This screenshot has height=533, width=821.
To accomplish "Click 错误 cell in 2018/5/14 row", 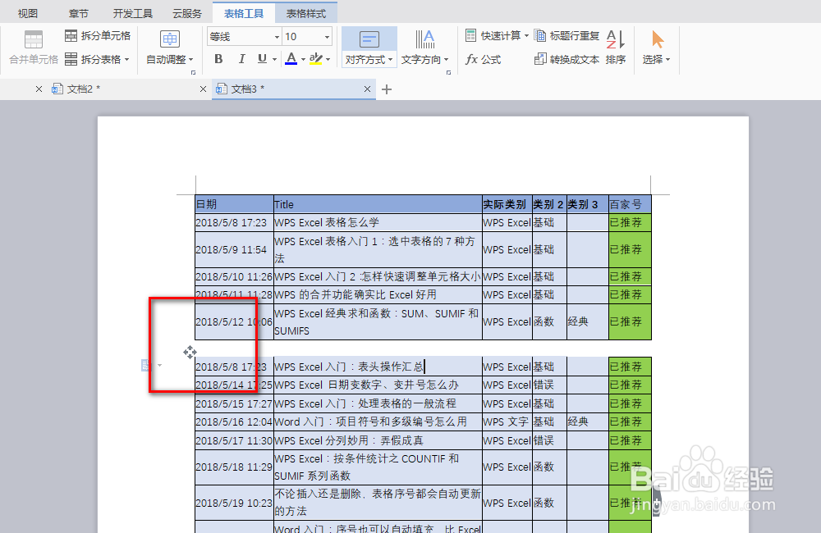I will pyautogui.click(x=549, y=385).
